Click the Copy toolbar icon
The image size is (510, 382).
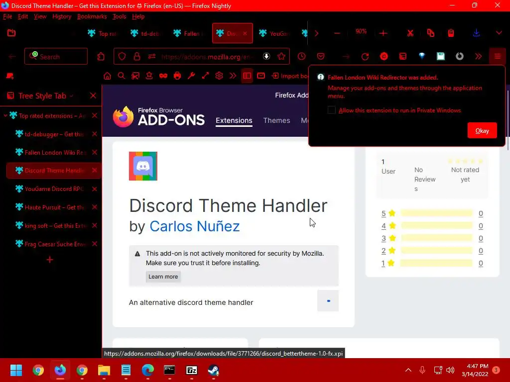pyautogui.click(x=431, y=33)
